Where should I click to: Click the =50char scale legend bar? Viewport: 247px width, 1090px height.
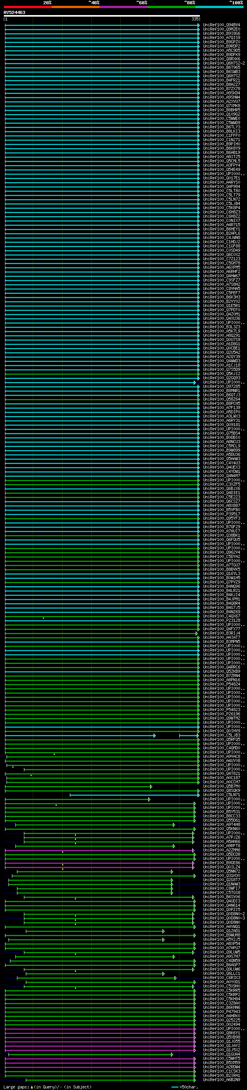(175, 1087)
